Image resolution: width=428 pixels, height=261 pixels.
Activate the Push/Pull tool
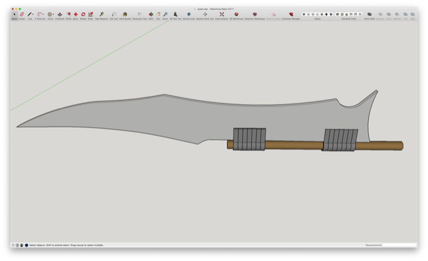click(60, 14)
